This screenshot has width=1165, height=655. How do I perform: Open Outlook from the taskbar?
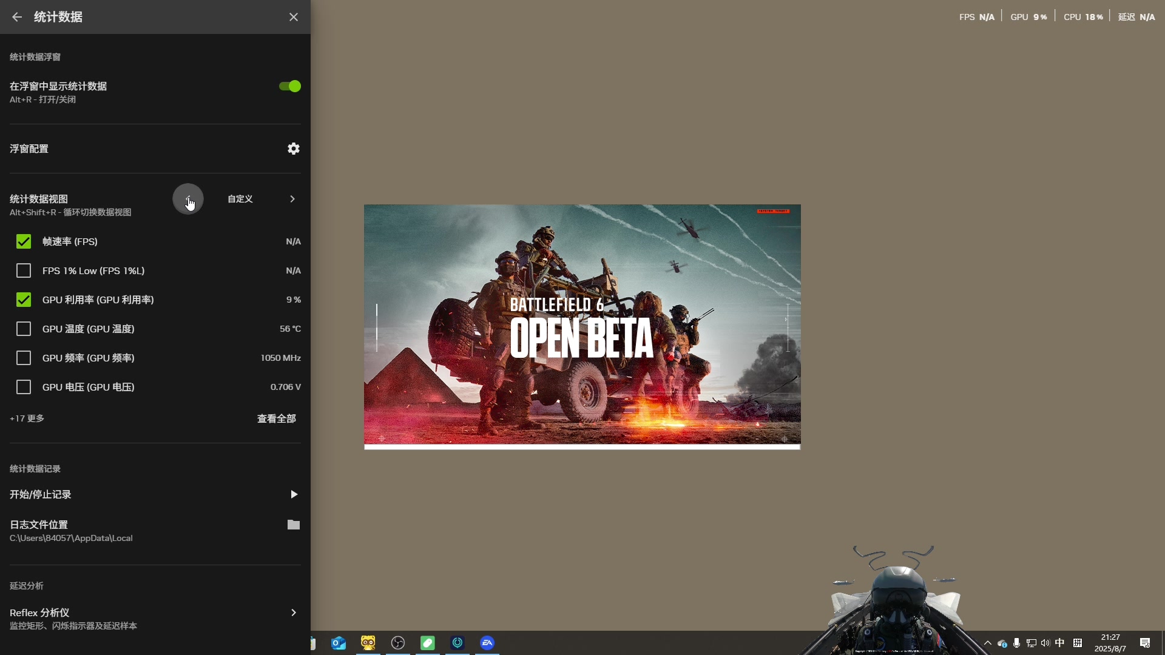coord(339,643)
